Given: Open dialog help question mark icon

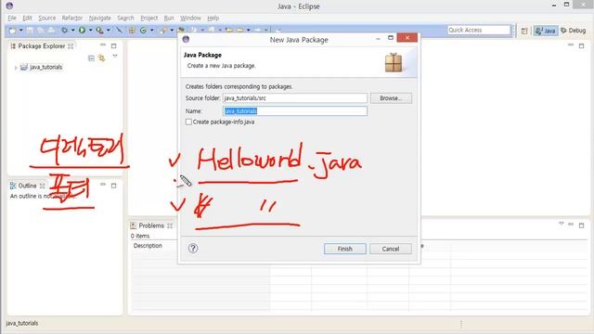Looking at the screenshot, I should [x=193, y=248].
